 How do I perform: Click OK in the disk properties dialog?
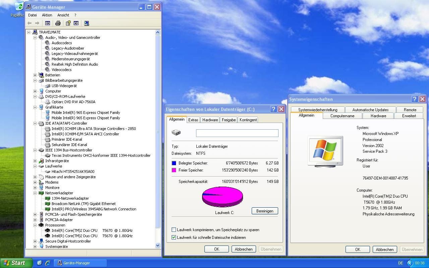pyautogui.click(x=217, y=249)
